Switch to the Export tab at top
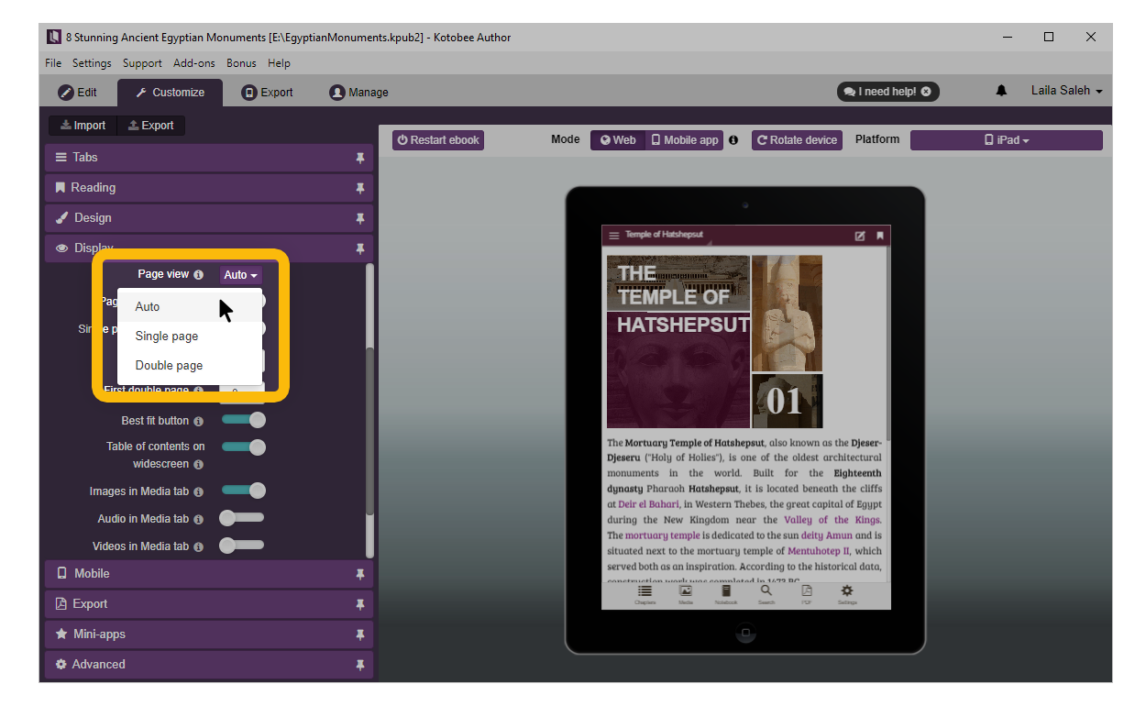 point(267,93)
